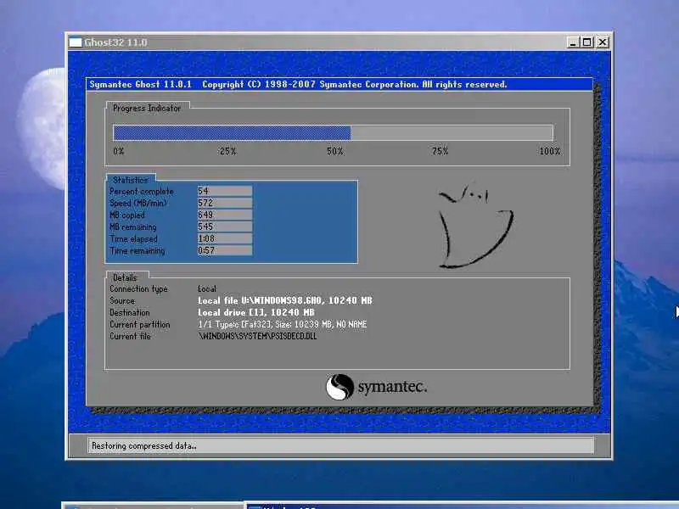The width and height of the screenshot is (679, 509).
Task: Close the Ghost32 11.0 window
Action: [x=603, y=42]
